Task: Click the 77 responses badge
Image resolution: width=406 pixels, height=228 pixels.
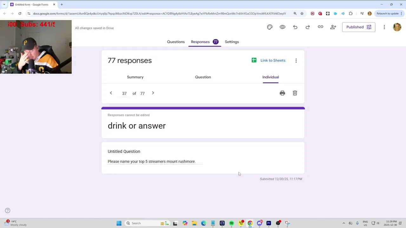Action: [215, 42]
